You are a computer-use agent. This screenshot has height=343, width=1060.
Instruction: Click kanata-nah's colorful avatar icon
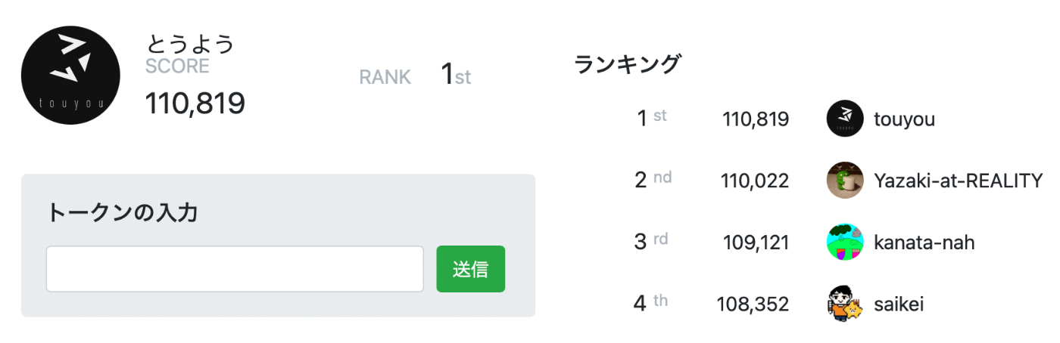coord(845,243)
